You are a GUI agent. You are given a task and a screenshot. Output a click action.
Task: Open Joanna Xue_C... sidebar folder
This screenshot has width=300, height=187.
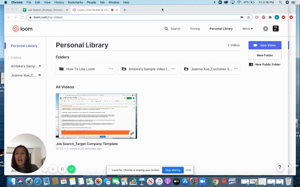point(26,75)
